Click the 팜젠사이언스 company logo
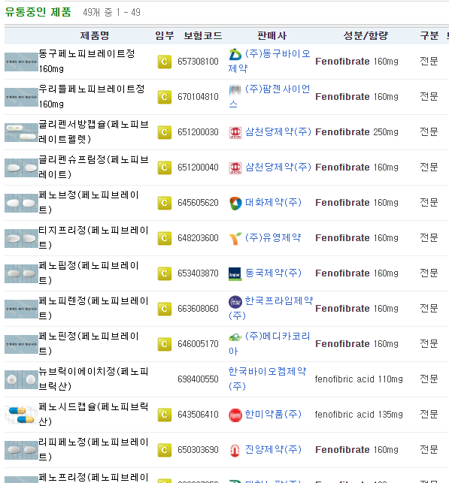Screen dimensions: 449x483 235,90
